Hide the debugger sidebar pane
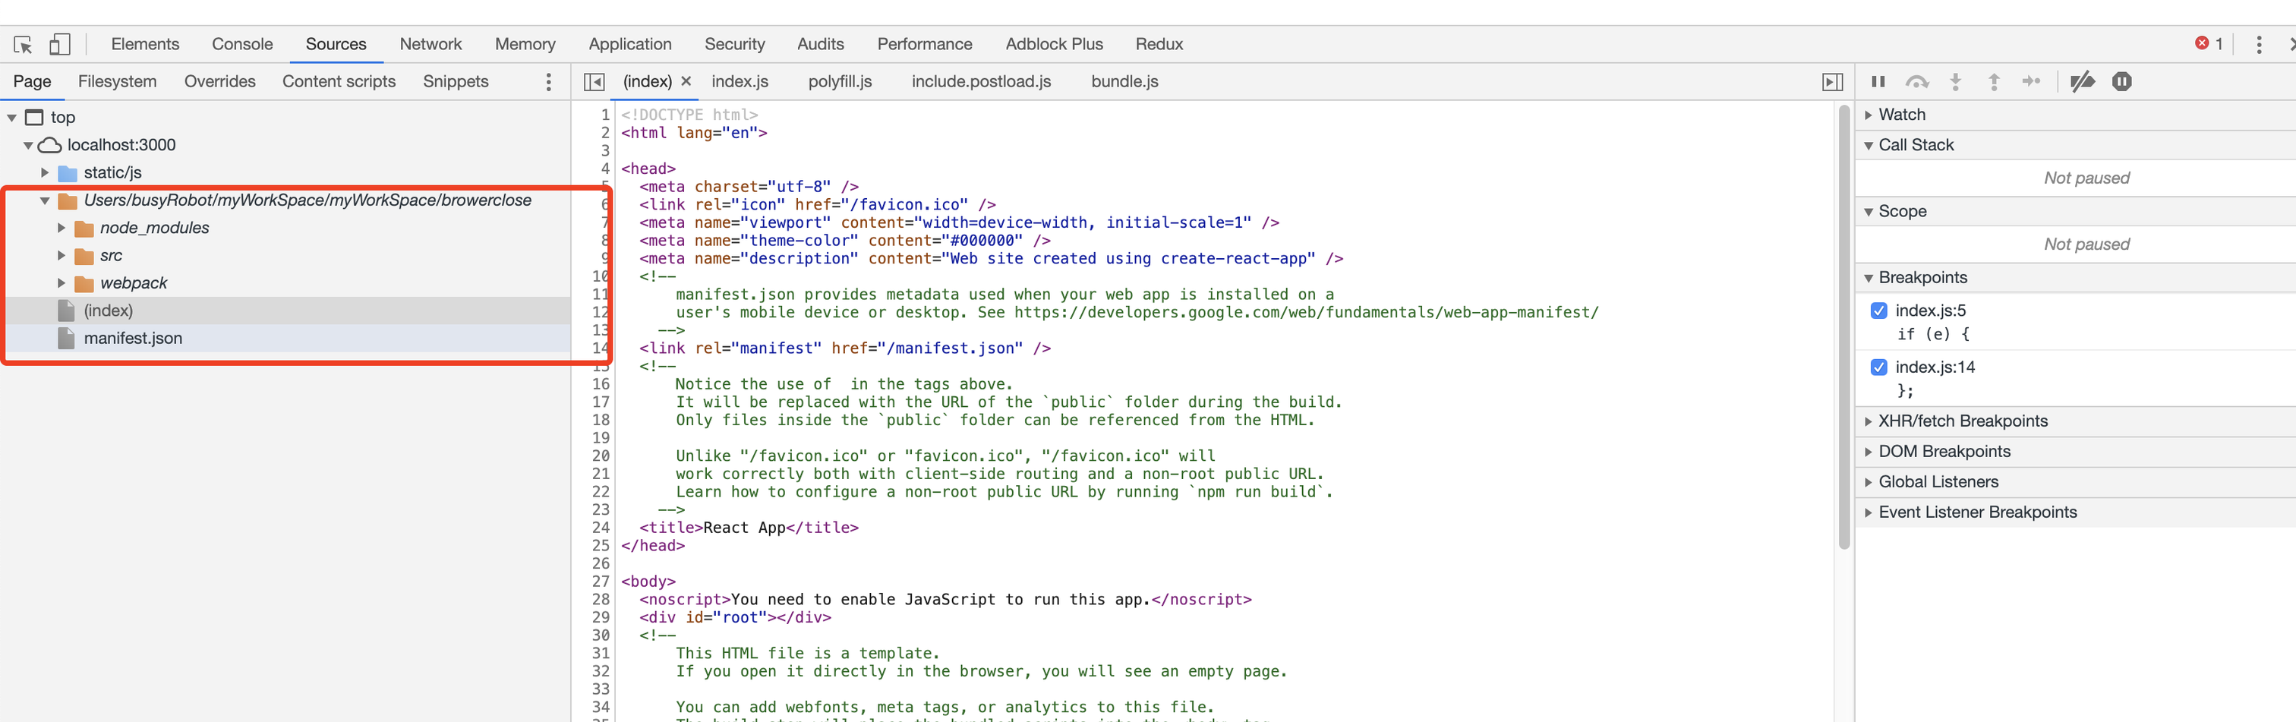 click(x=1831, y=82)
